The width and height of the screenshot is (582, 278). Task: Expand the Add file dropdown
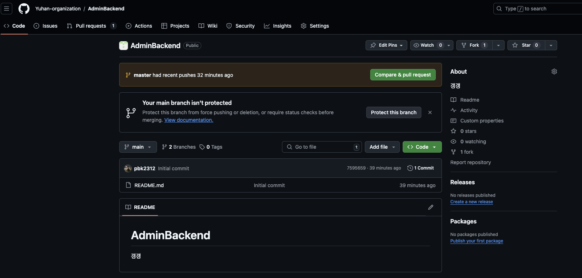[x=382, y=147]
